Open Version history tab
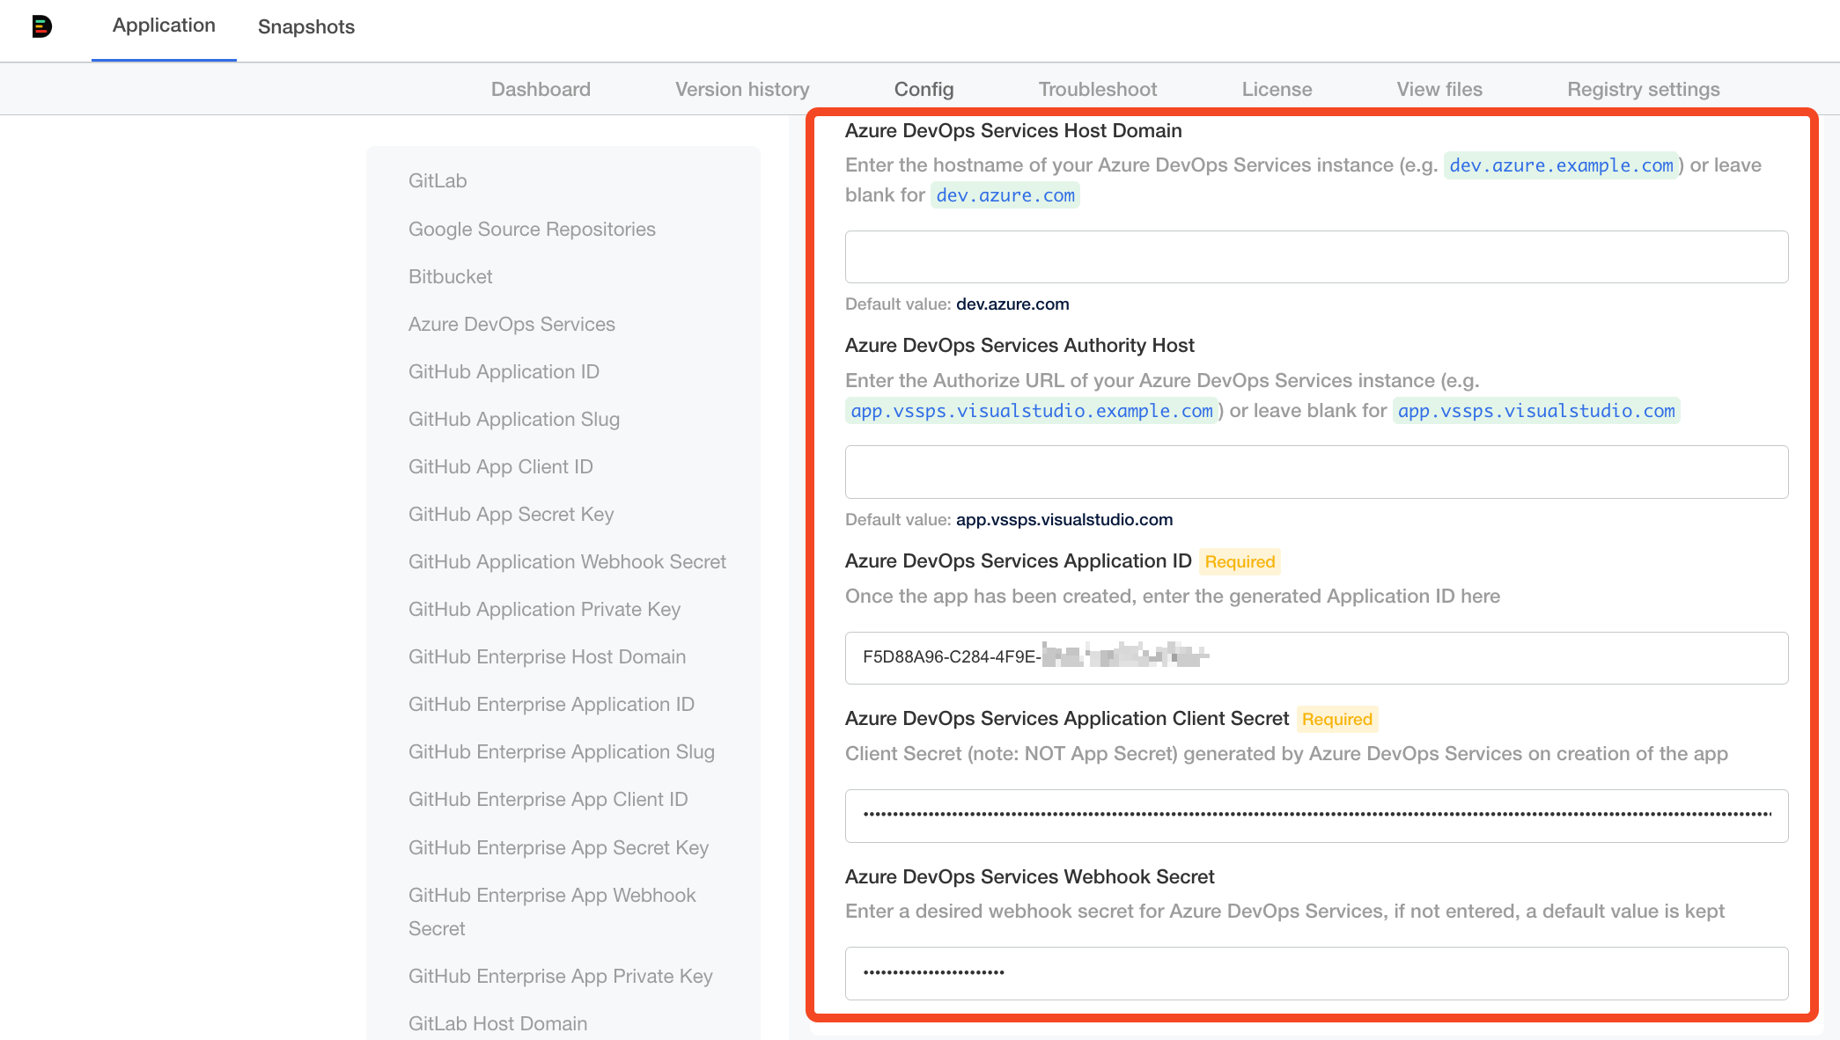The image size is (1840, 1040). (741, 89)
